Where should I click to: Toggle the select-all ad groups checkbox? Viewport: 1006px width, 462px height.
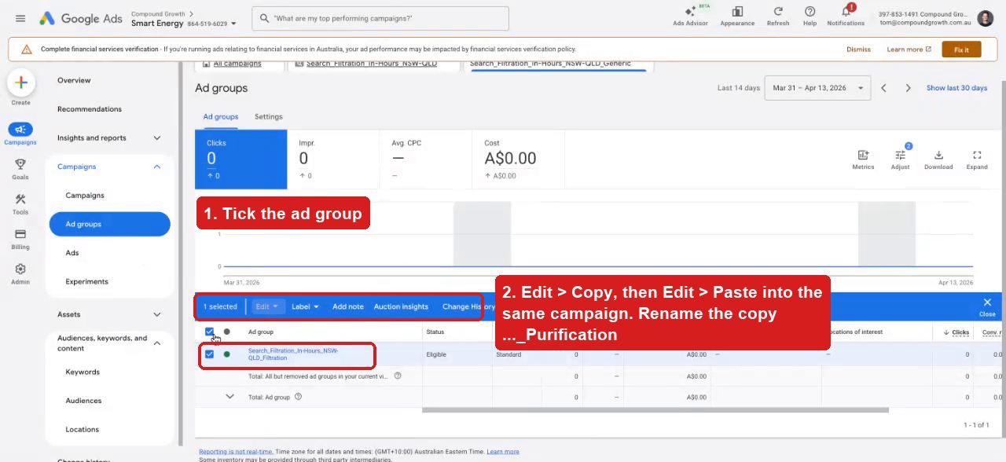209,332
